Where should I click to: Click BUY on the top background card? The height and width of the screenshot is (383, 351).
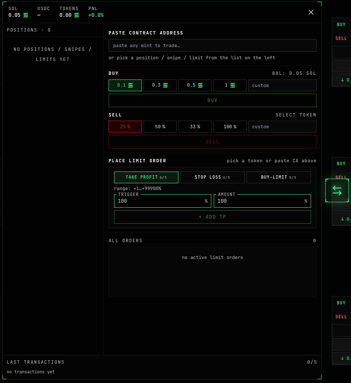coord(341,24)
